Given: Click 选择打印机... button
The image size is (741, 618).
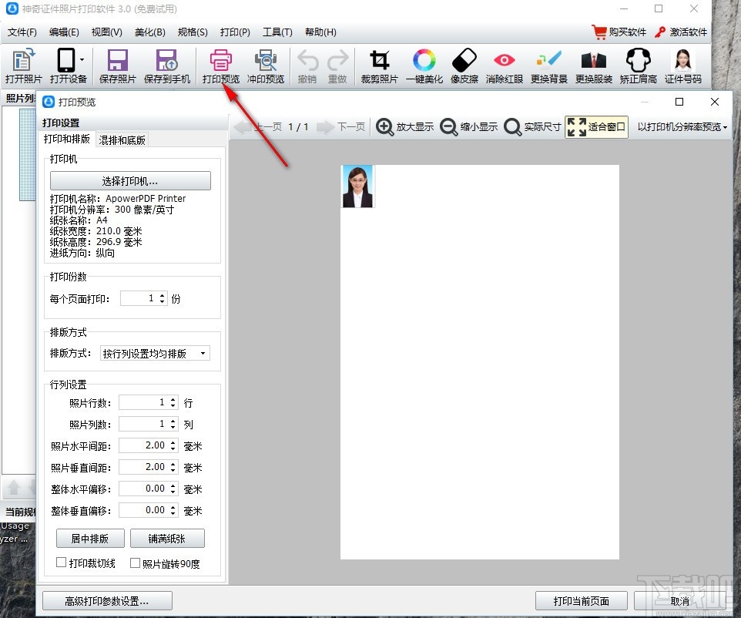Looking at the screenshot, I should [130, 181].
